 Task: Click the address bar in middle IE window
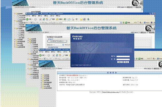coord(76,23)
